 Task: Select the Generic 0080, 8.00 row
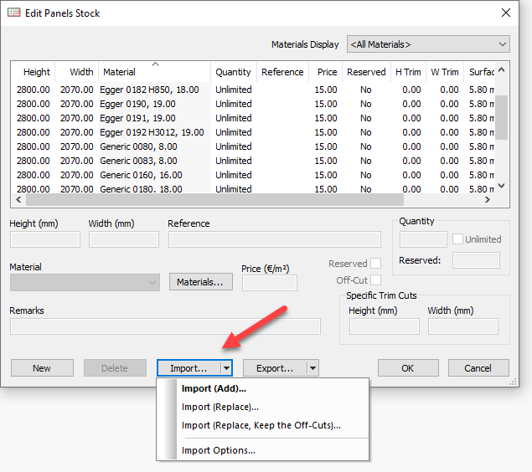coord(253,146)
